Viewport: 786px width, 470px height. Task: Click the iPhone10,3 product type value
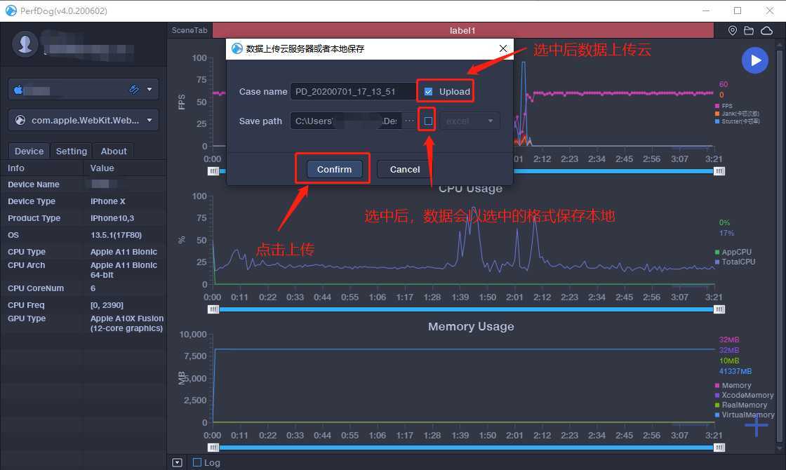[112, 218]
